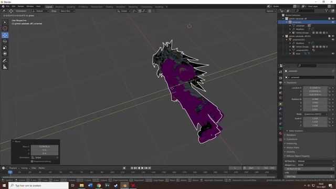Open the Object properties tab icon
Viewport: 336px width, 189px height.
click(280, 104)
